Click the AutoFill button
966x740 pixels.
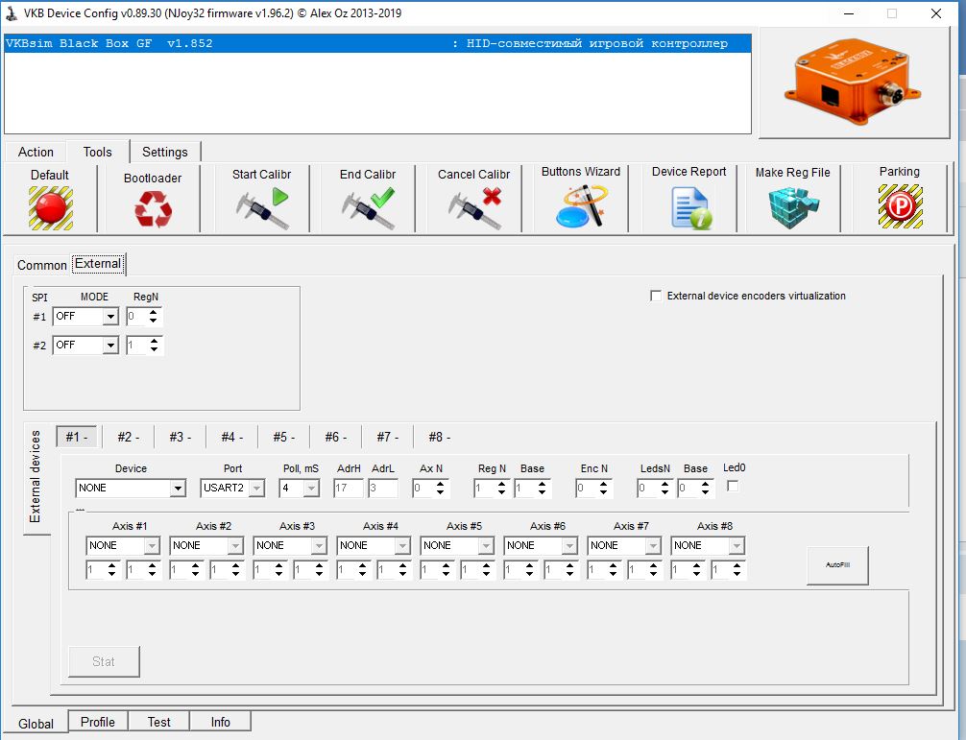pos(838,565)
